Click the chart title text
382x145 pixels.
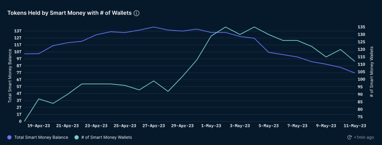(70, 13)
